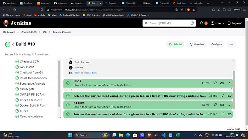Screen dimensions: 248x139
Task: Switch to the API keys browser tab
Action: pyautogui.click(x=145, y=3)
